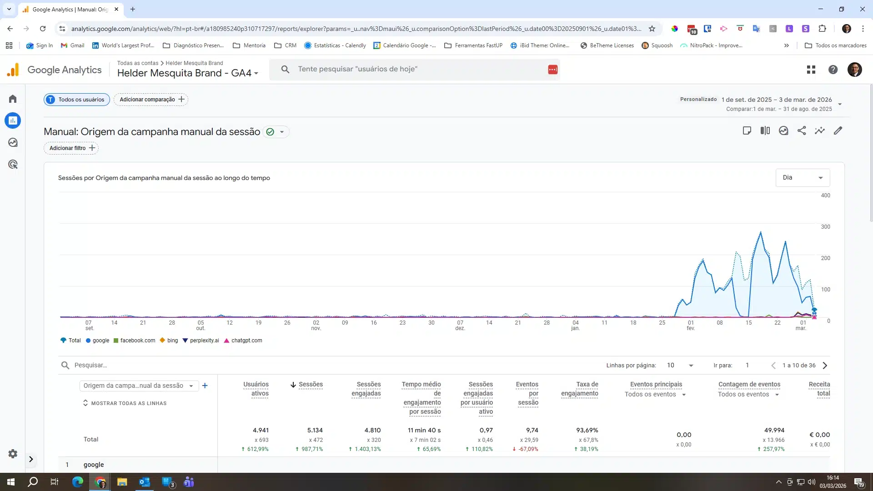
Task: Open the Insights sparkline icon
Action: pyautogui.click(x=820, y=131)
